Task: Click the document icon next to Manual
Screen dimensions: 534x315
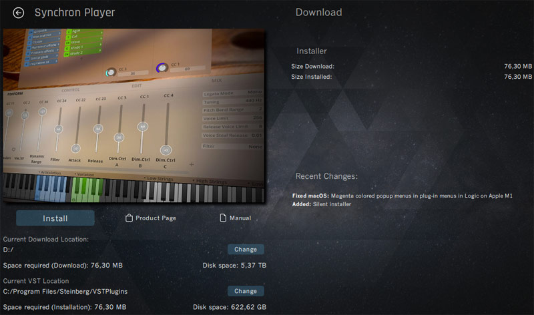Action: pos(223,218)
